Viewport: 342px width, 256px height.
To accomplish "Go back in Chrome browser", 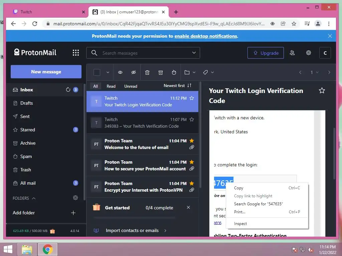I will (13, 24).
